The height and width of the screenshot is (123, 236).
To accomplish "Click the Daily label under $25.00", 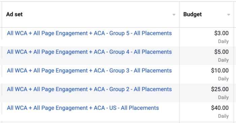I will pyautogui.click(x=223, y=98).
